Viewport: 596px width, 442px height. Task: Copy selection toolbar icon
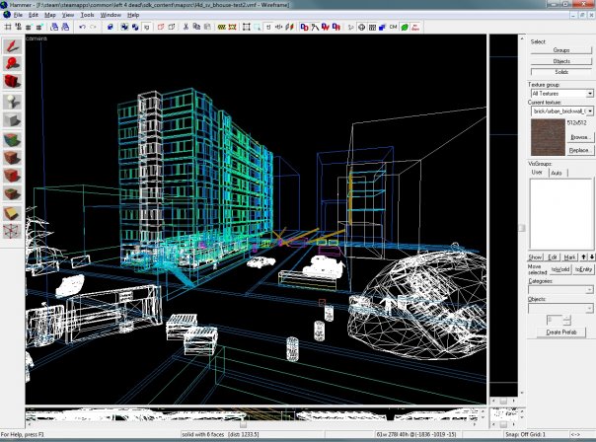[x=196, y=27]
